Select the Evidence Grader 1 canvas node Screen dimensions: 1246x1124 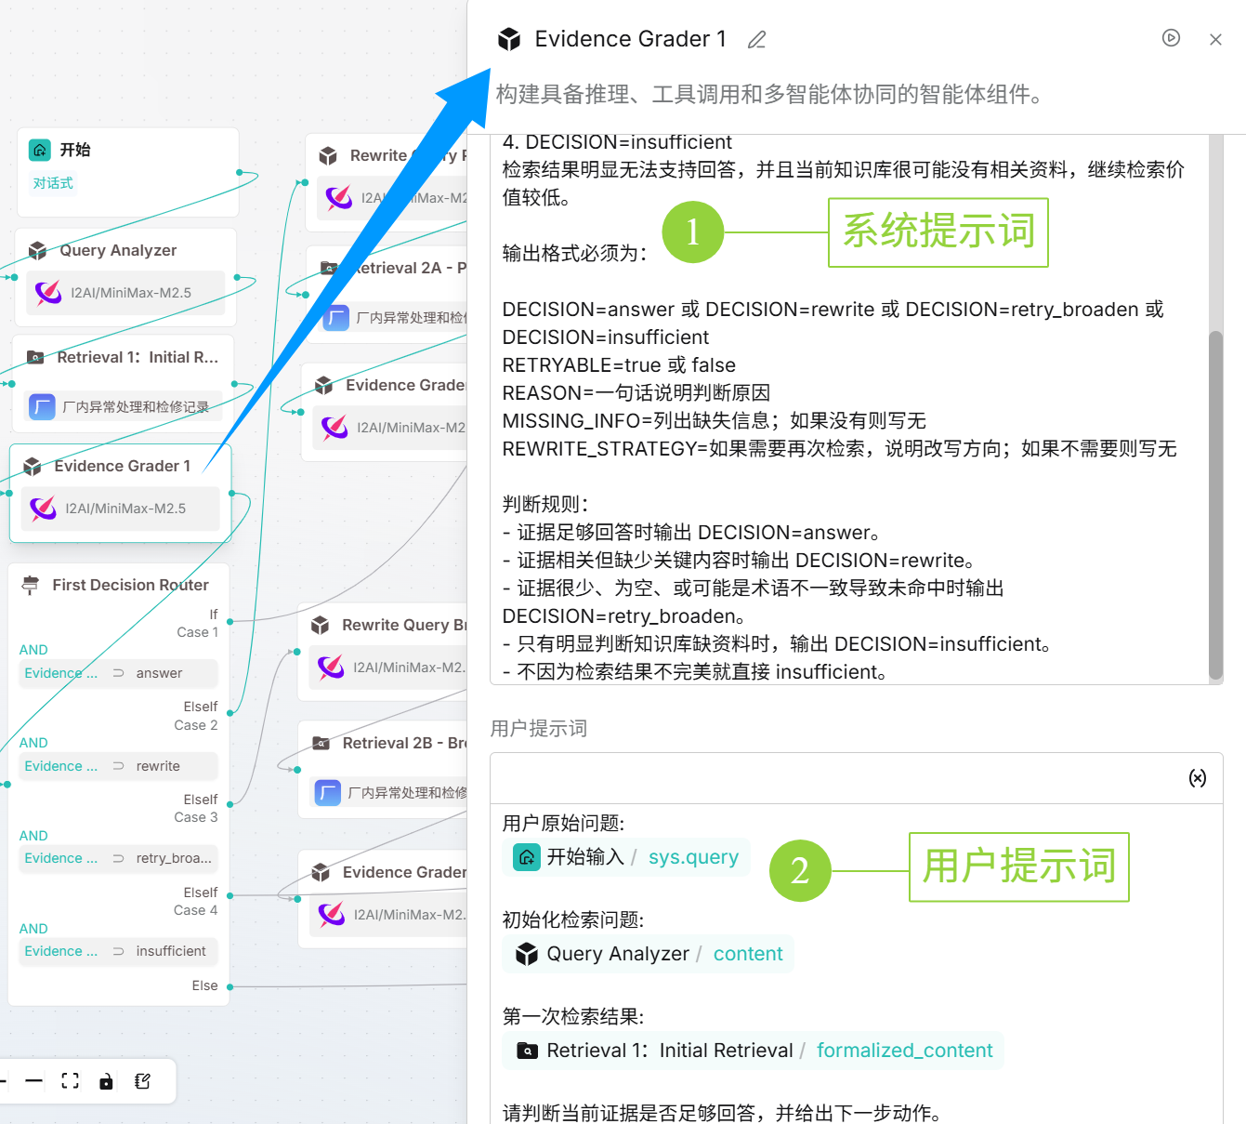pos(120,493)
